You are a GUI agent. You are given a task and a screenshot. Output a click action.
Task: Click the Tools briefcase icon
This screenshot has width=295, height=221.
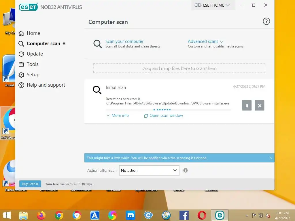click(x=21, y=64)
